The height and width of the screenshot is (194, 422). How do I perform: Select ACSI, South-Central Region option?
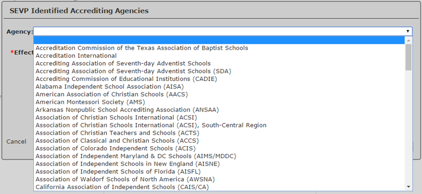151,125
